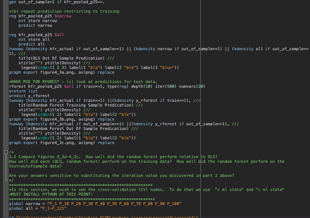Select the comment '*(b) repeat prediction restricting to training'
Screen dimensions: 310x218
64,11
